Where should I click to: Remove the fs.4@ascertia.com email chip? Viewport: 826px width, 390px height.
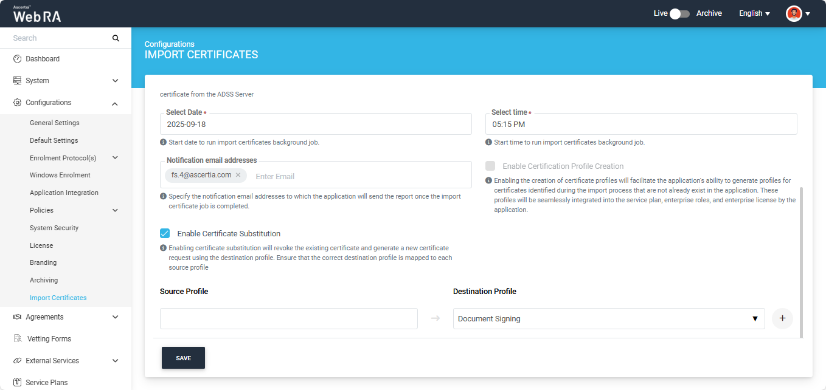pos(238,176)
